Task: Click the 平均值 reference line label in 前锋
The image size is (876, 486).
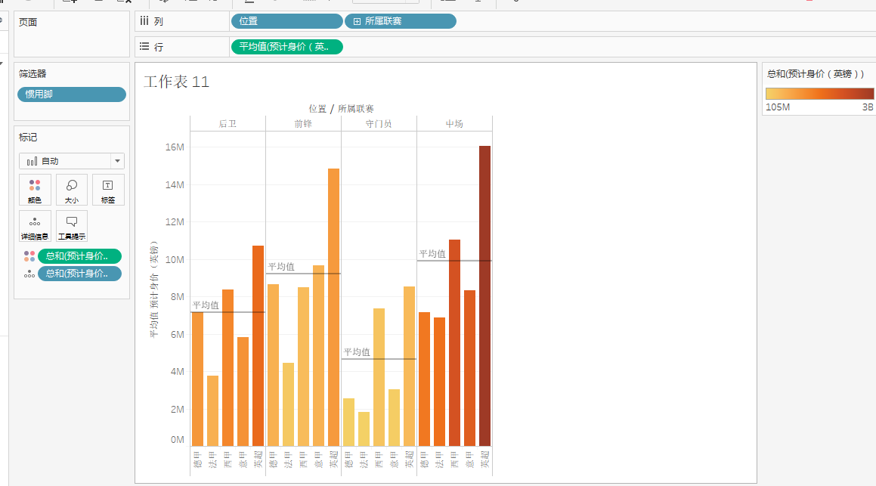Action: pyautogui.click(x=281, y=267)
